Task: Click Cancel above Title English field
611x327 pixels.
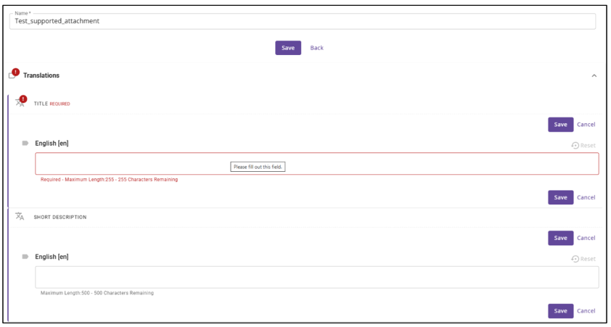Action: point(586,125)
